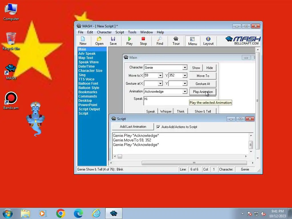Open the Character menu

tap(104, 32)
